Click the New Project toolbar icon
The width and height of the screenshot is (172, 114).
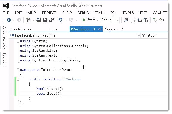point(28,20)
